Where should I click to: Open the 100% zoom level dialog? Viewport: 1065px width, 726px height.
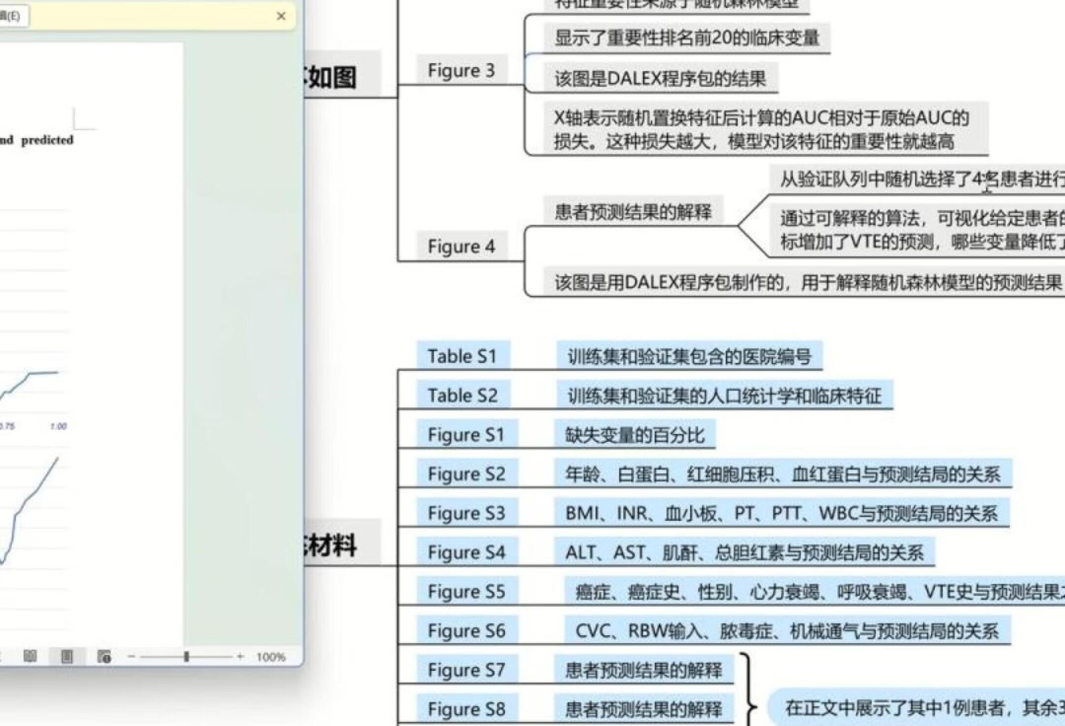point(271,657)
